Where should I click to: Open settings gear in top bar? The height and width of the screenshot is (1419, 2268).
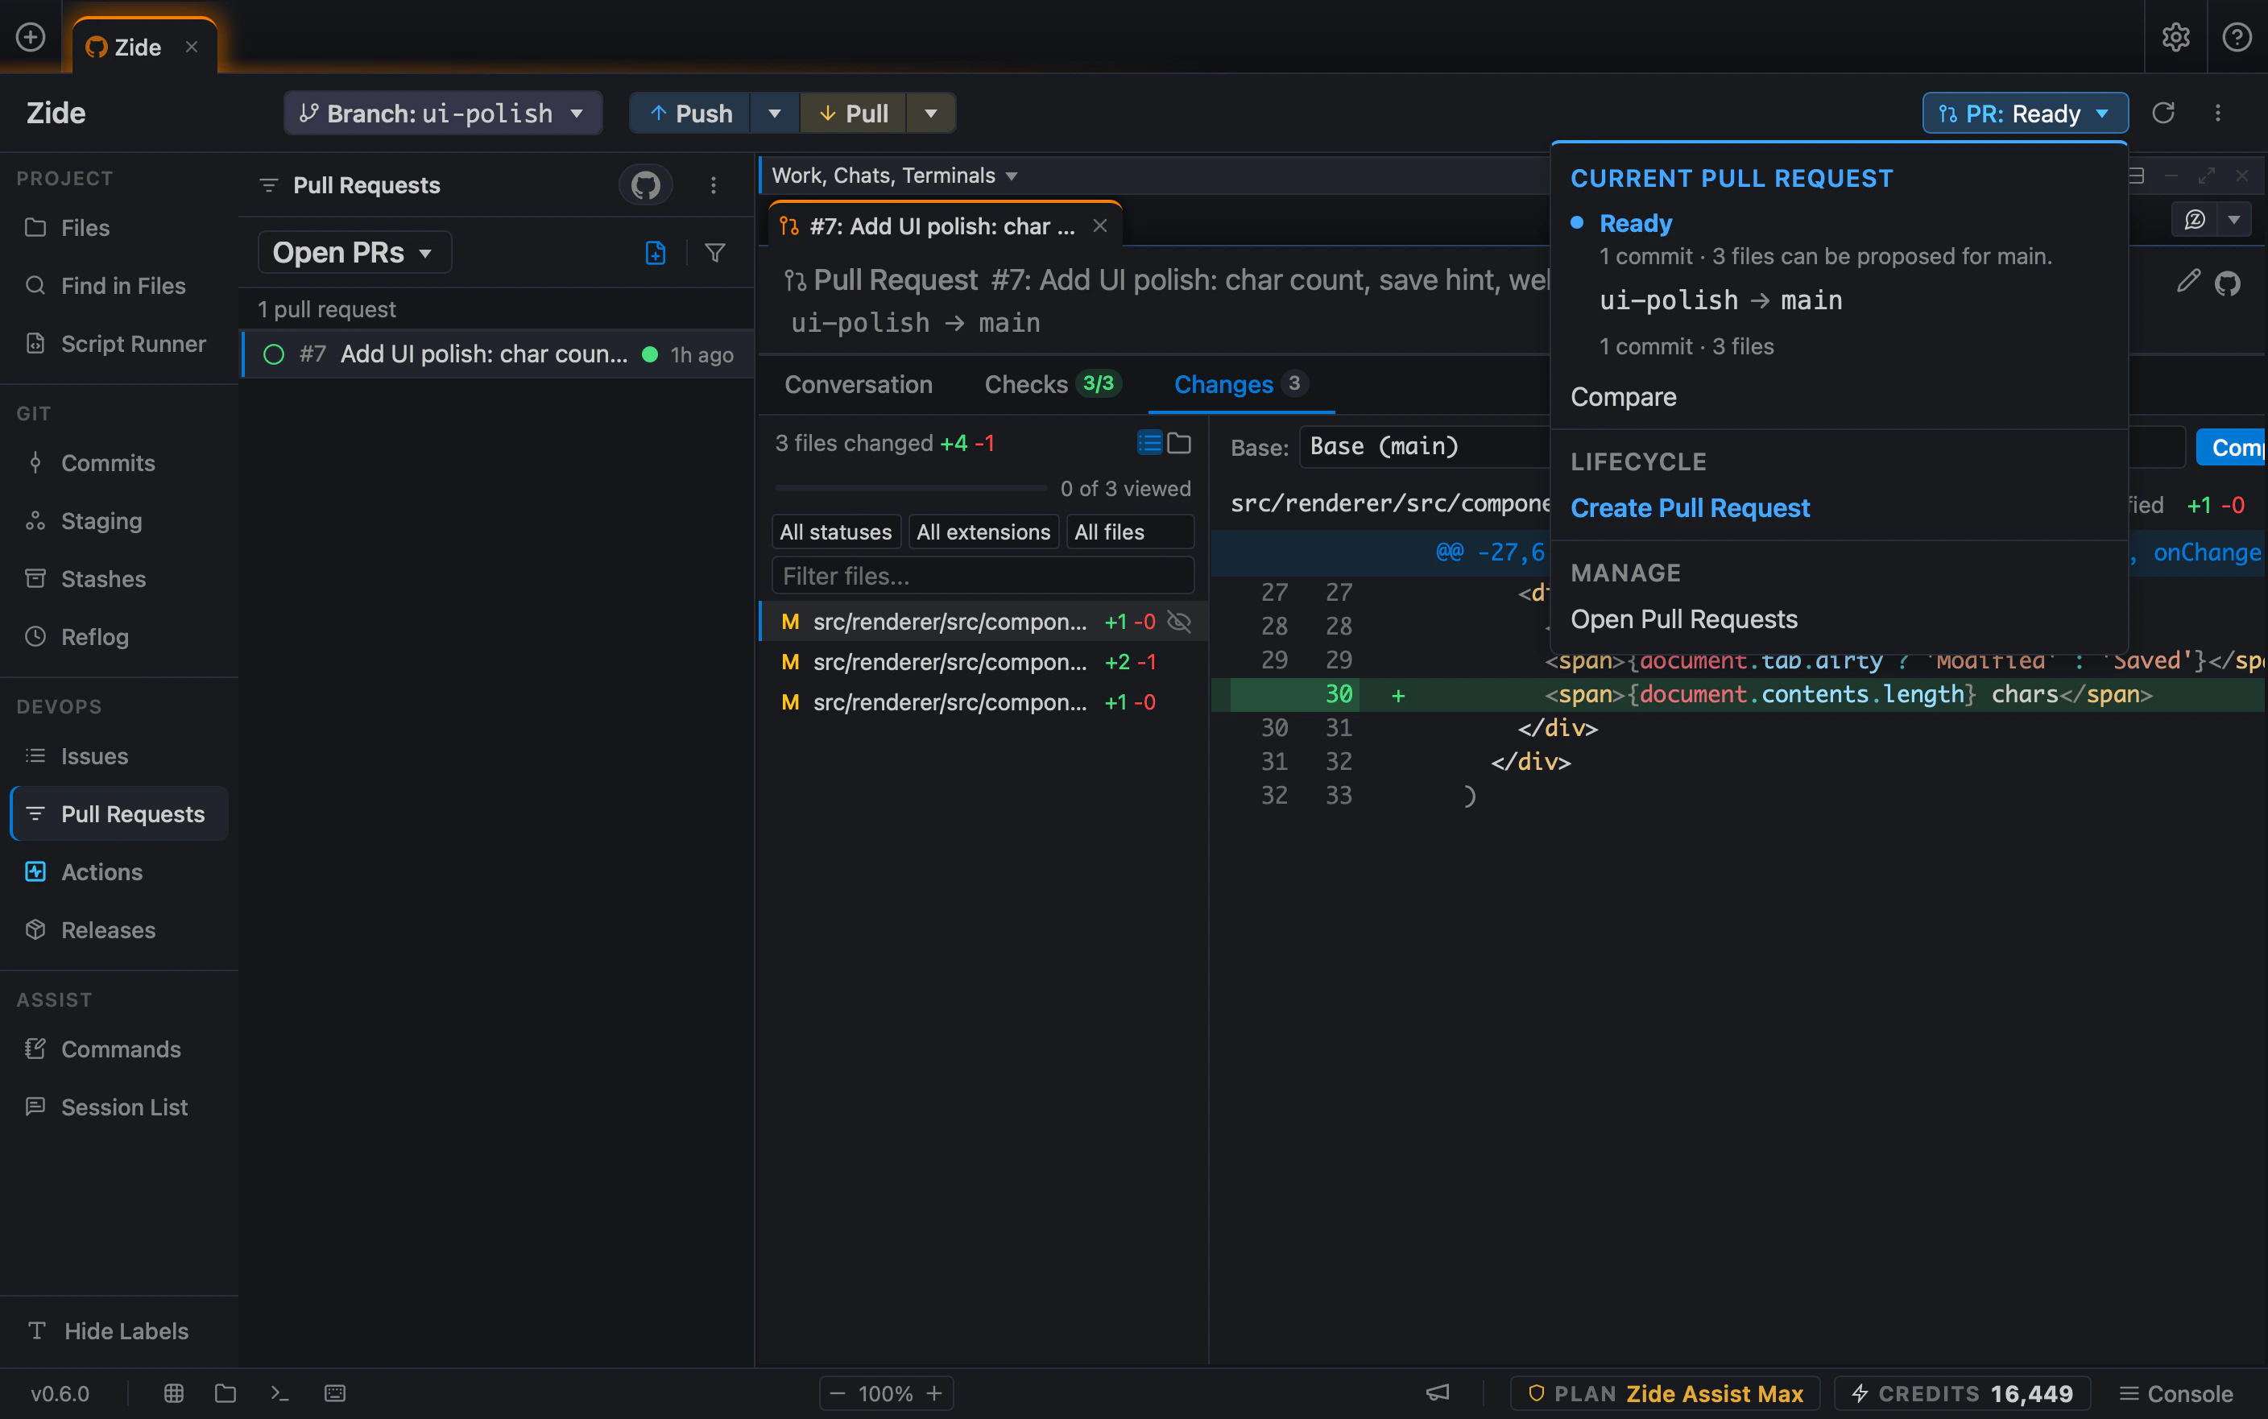[2175, 38]
